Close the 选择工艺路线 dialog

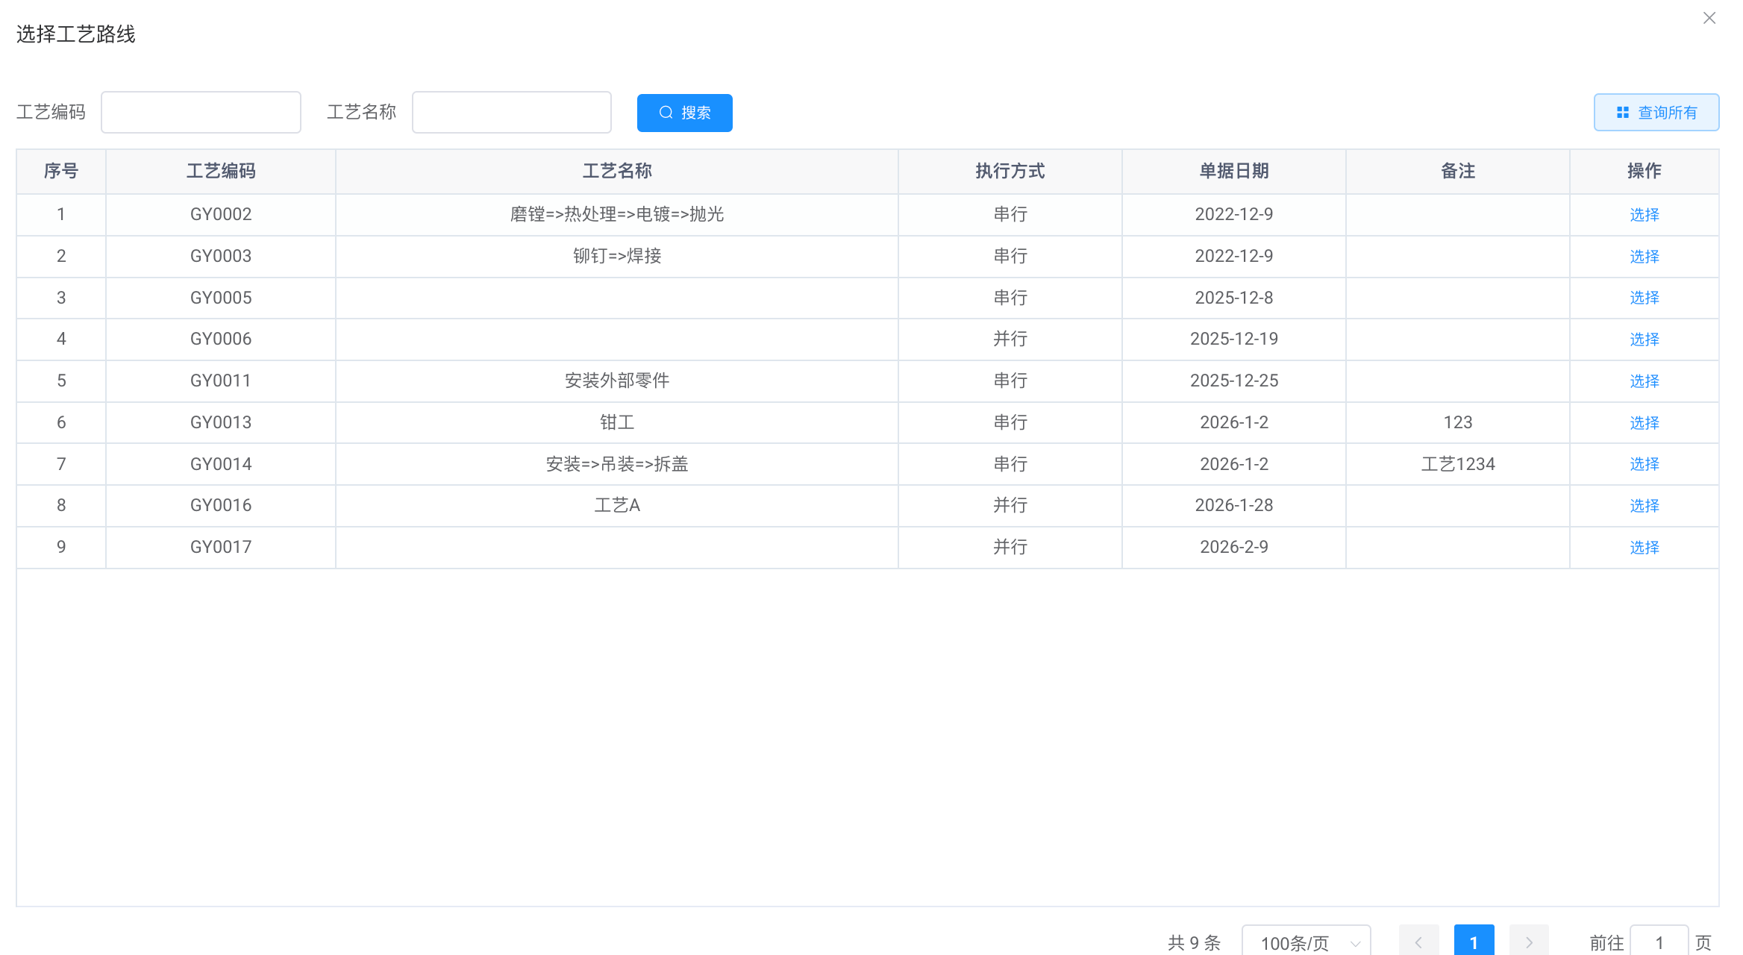pyautogui.click(x=1709, y=18)
